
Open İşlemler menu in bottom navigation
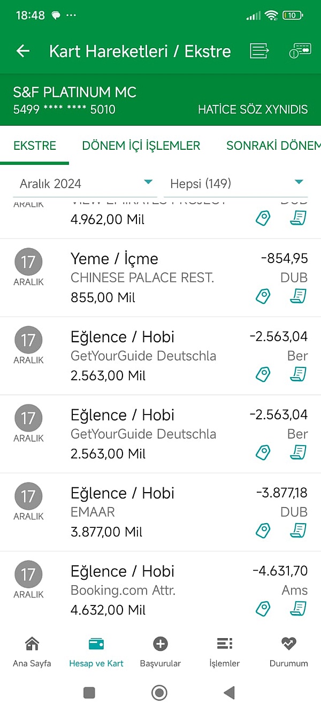pyautogui.click(x=225, y=651)
